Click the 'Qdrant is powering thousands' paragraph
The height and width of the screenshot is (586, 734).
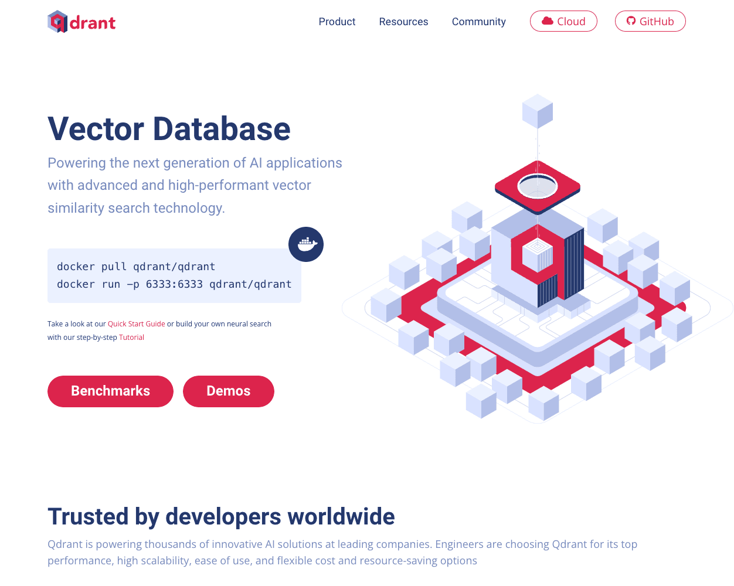342,553
